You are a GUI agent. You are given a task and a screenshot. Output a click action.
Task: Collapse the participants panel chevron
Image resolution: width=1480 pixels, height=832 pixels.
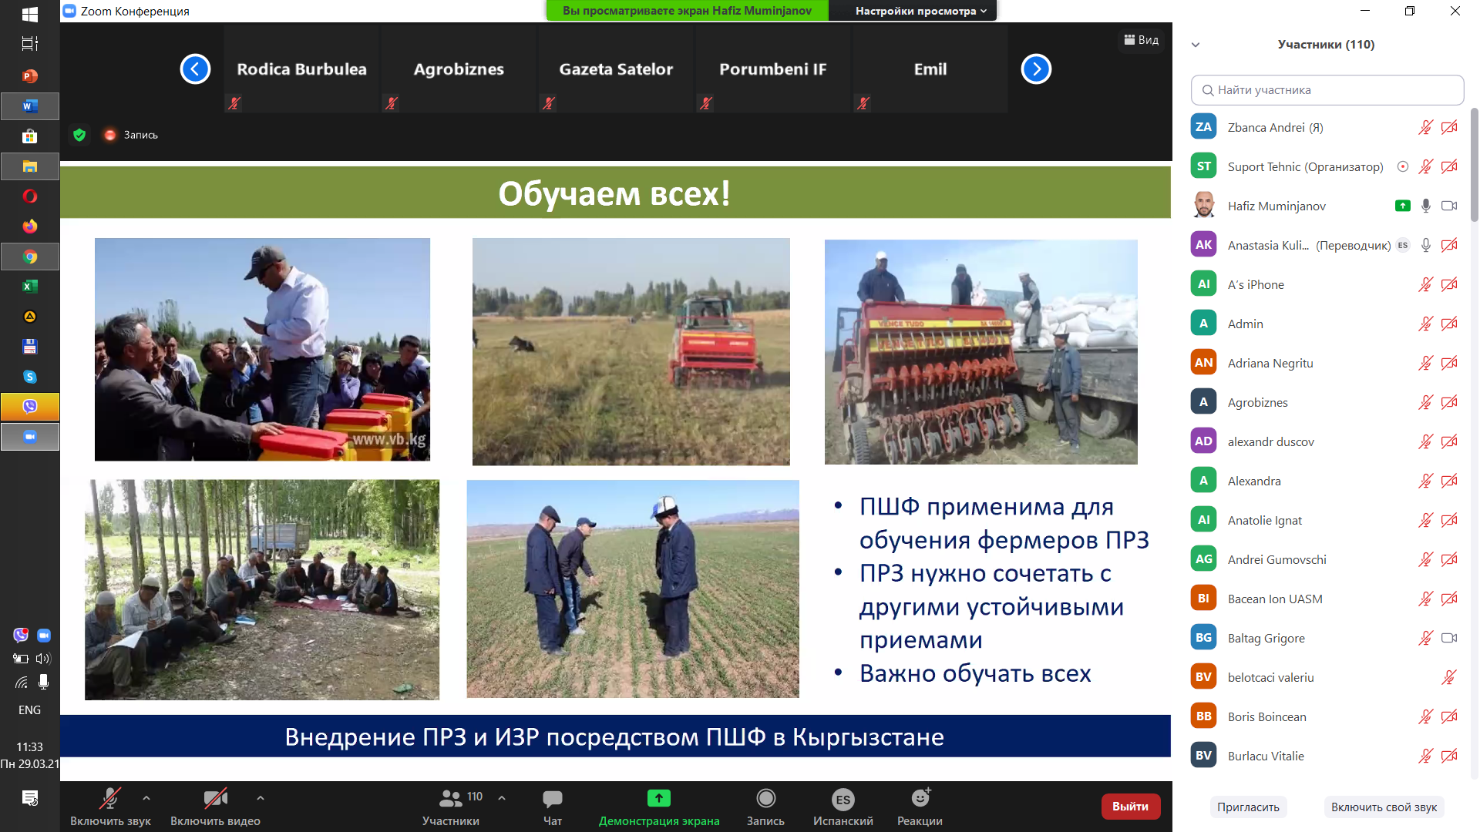(x=1196, y=45)
